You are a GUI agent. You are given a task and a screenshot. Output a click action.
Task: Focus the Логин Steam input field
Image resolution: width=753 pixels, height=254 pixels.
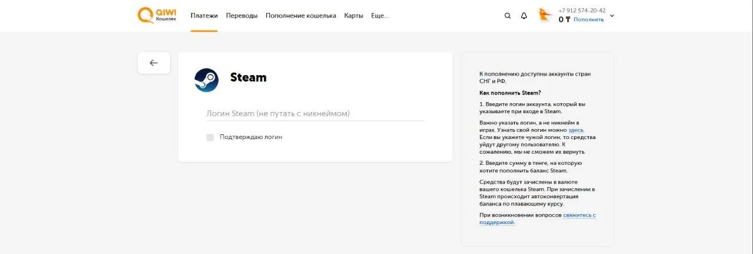click(x=315, y=113)
